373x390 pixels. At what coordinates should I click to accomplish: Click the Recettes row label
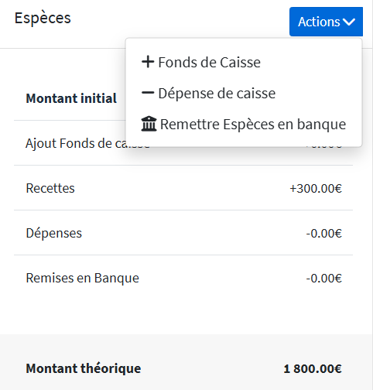pos(50,188)
